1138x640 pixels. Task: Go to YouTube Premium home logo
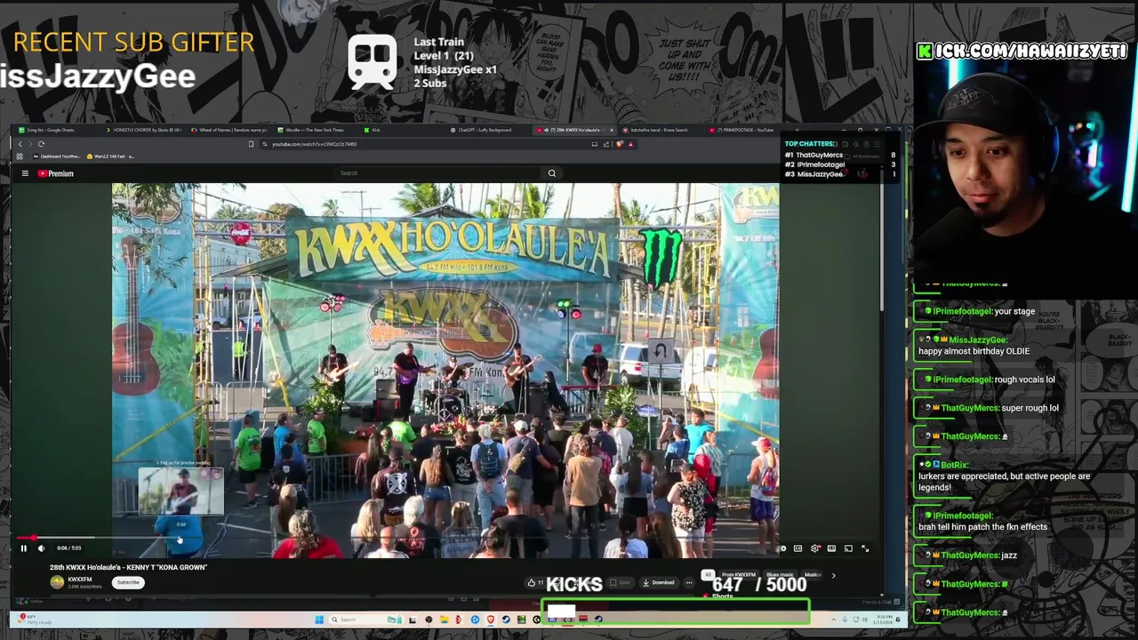point(56,173)
